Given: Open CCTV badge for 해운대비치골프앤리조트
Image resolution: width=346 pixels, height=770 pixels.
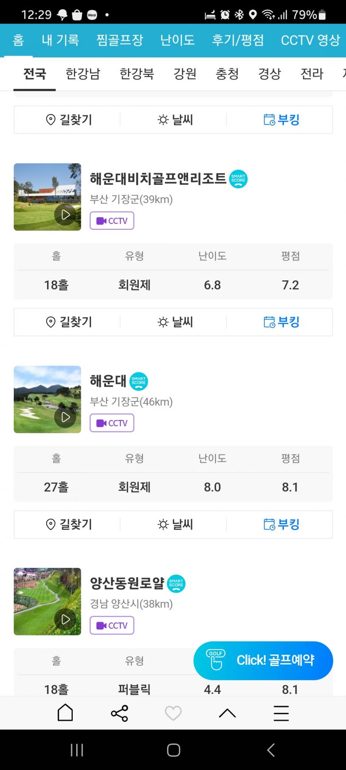Looking at the screenshot, I should tap(112, 221).
